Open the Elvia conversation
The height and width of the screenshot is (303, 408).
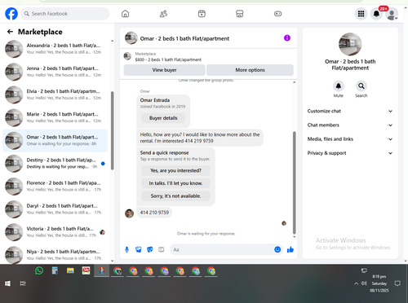click(x=55, y=94)
